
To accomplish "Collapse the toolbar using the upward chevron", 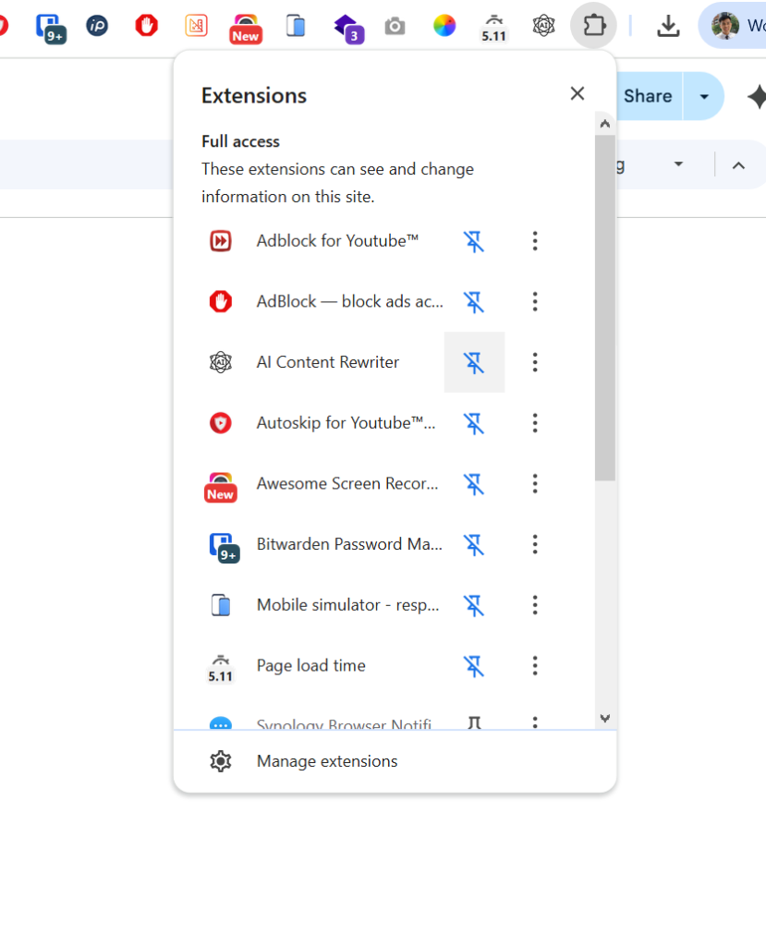I will click(x=738, y=164).
